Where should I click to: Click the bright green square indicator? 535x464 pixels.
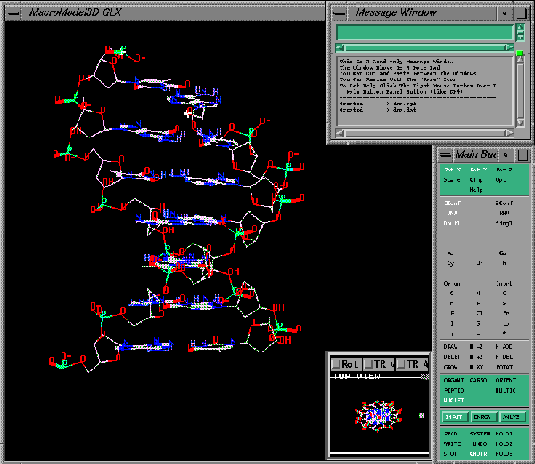click(520, 54)
